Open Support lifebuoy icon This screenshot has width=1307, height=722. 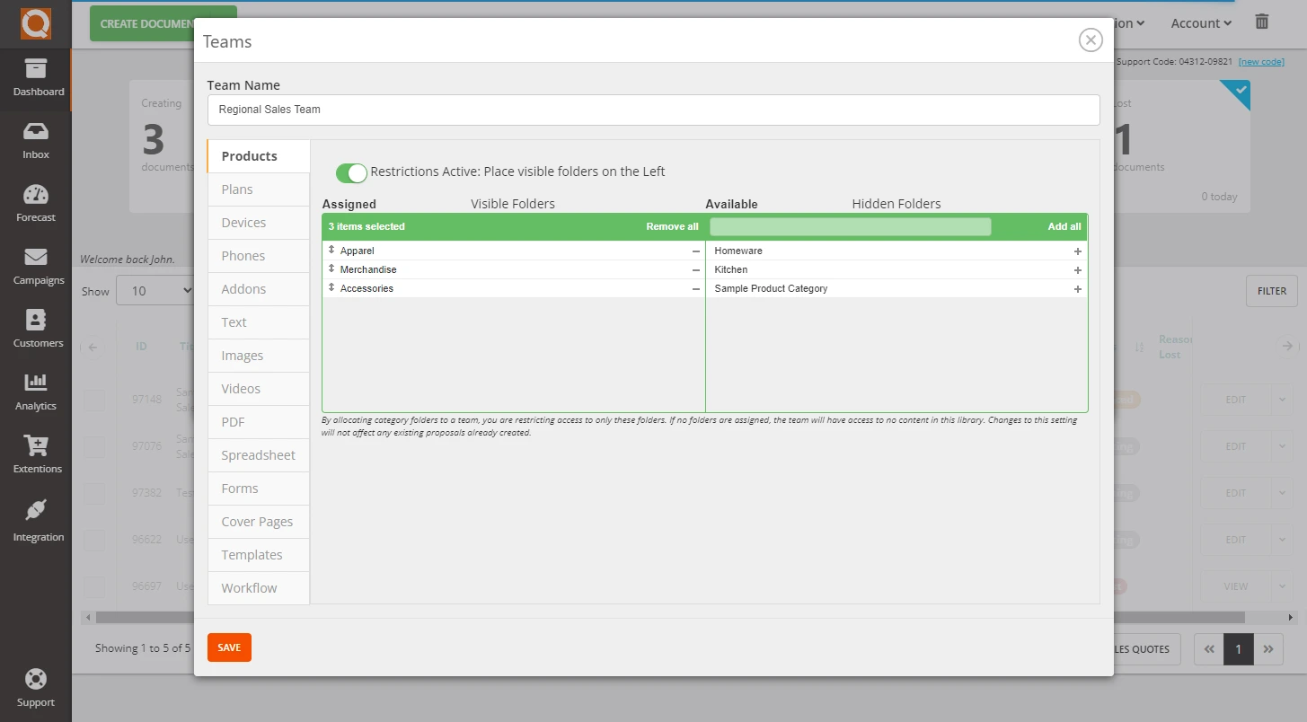coord(36,679)
